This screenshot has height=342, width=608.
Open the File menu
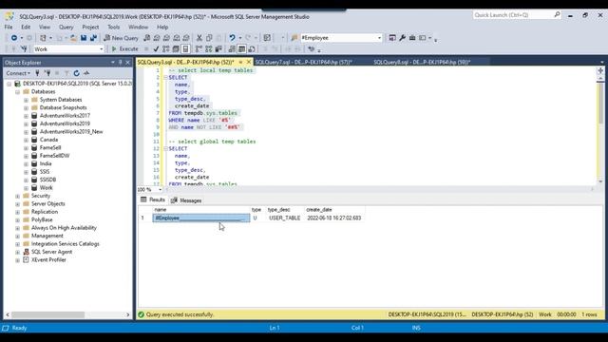pyautogui.click(x=9, y=28)
